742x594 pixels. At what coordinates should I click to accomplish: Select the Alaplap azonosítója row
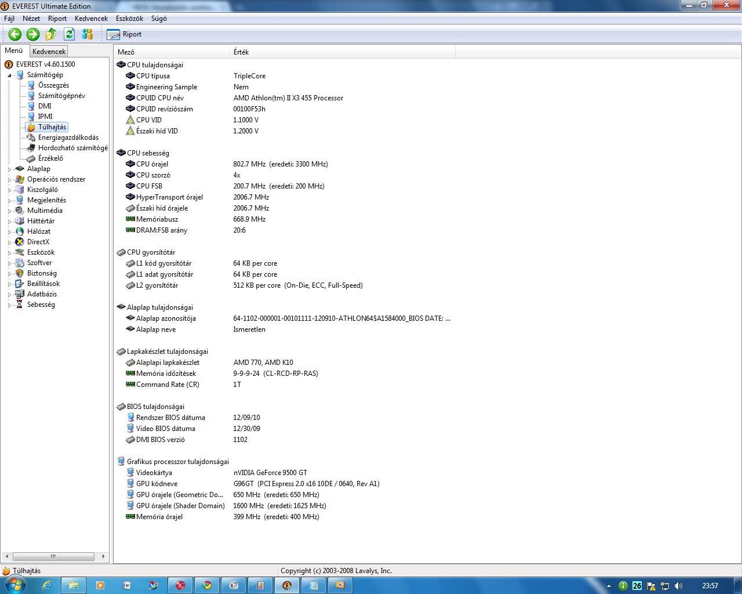pos(284,318)
